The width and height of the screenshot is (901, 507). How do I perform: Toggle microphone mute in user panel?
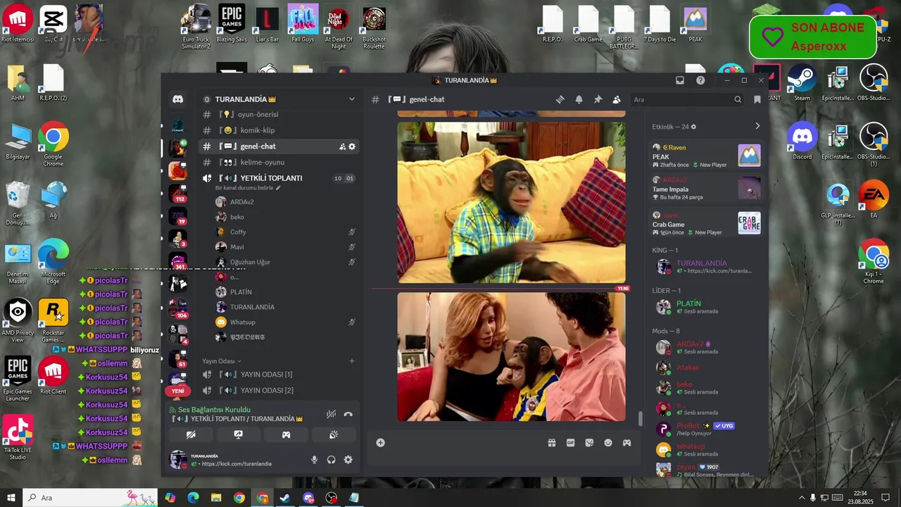[314, 460]
